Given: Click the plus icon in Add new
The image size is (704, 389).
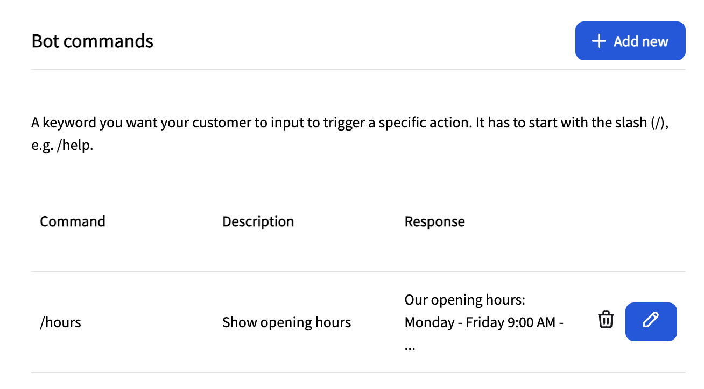Looking at the screenshot, I should (x=599, y=41).
